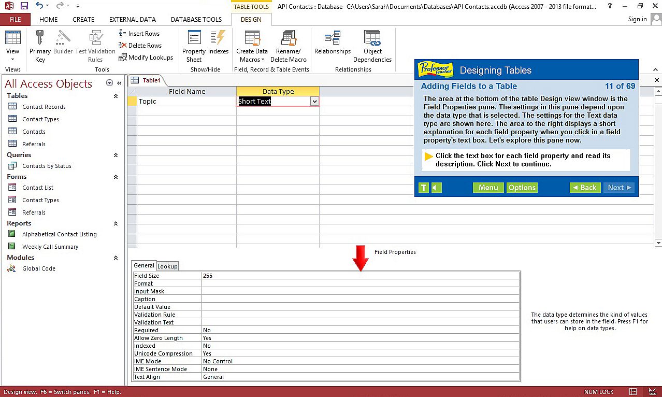The image size is (662, 397).
Task: Collapse the navigation pane shutter
Action: (119, 83)
